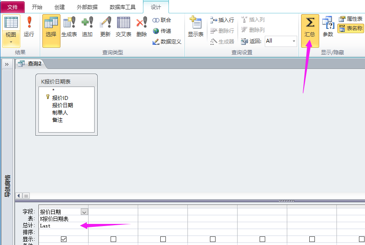
Task: Select the 传递 pass-through query
Action: [x=162, y=31]
